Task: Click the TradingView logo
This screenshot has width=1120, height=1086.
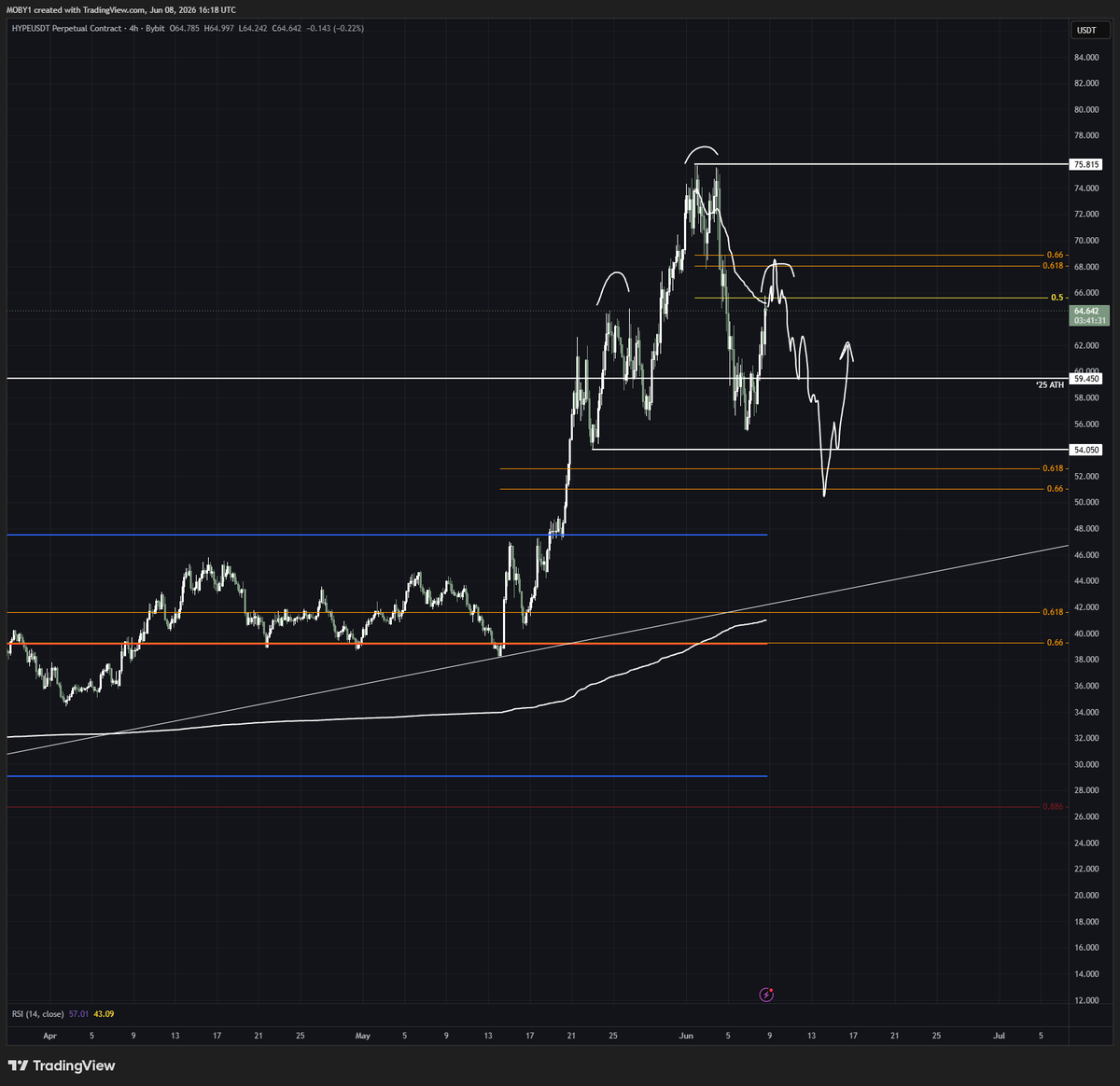Action: coord(62,1065)
